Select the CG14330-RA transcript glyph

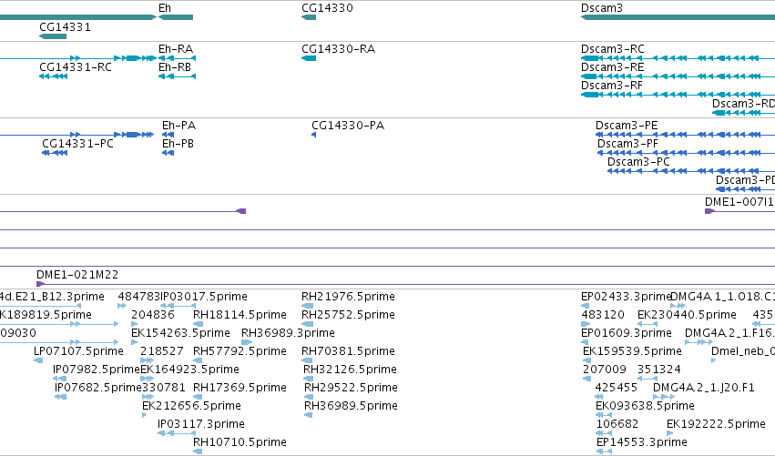pos(309,58)
